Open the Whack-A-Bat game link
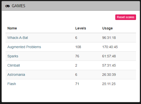 [x=18, y=38]
